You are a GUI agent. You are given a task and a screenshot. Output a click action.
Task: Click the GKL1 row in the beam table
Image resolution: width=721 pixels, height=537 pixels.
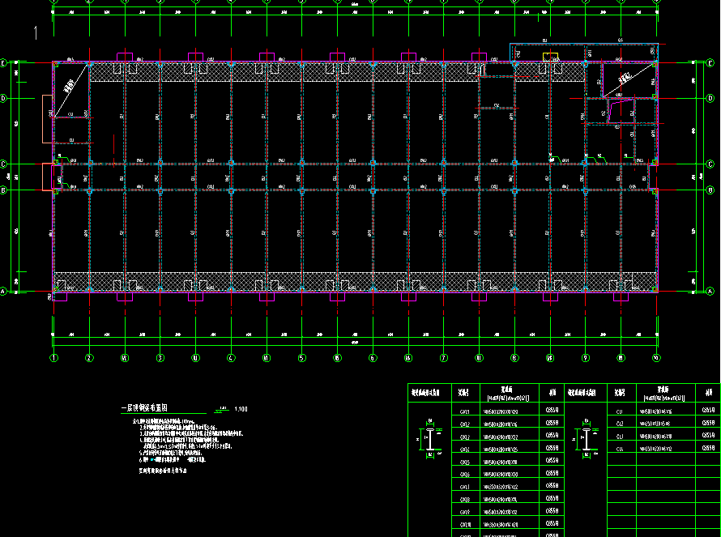point(464,411)
